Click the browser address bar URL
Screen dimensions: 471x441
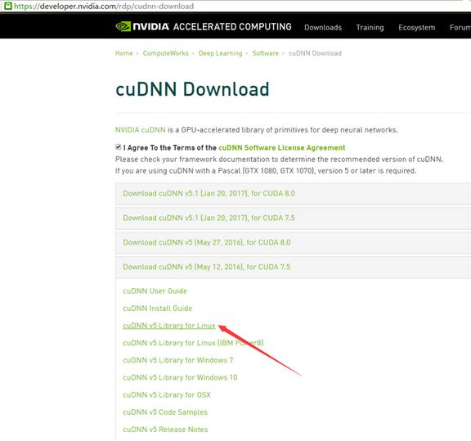(104, 6)
